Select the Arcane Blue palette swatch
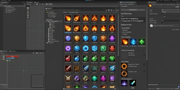The height and width of the screenshot is (90, 180). [133, 42]
